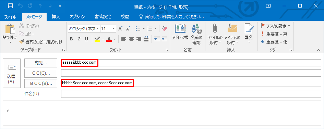The image size is (324, 129).
Task: Open the 校閲 tab
Action: 125,17
